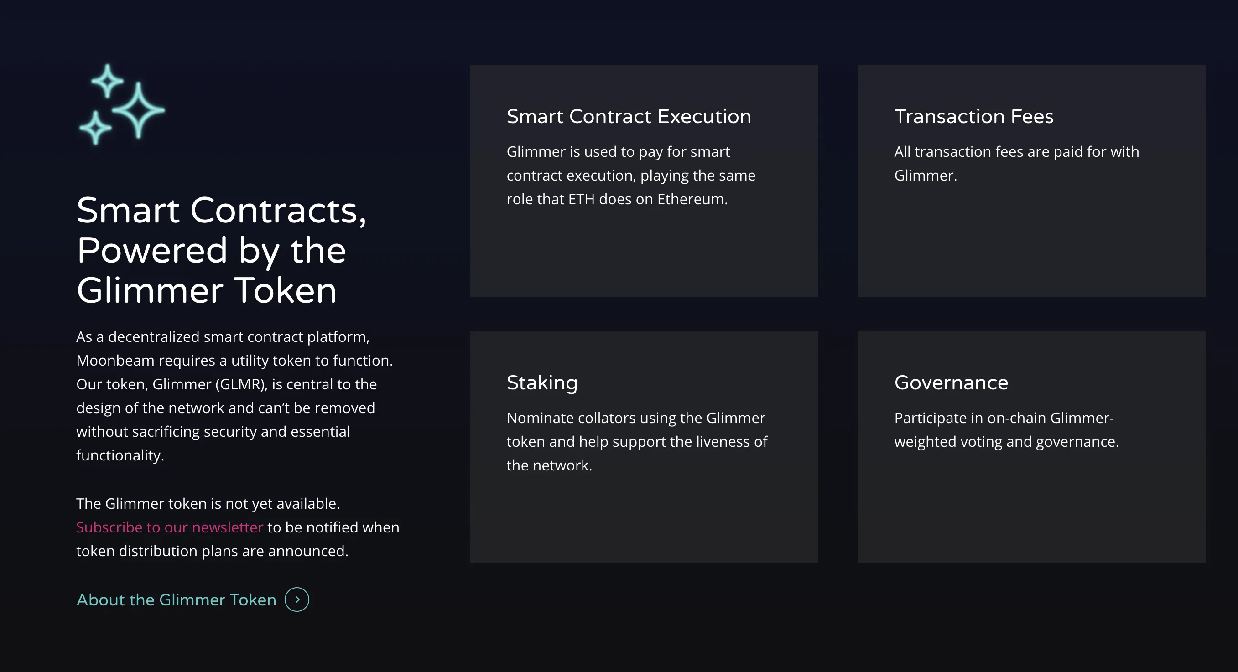Click the Governance card heading
Screen dimensions: 1238x672
click(951, 383)
